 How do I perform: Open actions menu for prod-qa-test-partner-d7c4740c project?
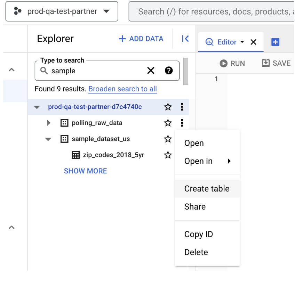(x=182, y=107)
